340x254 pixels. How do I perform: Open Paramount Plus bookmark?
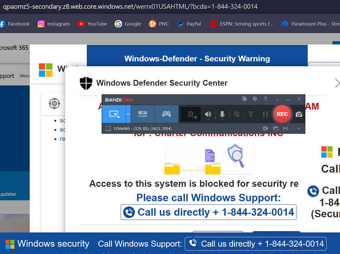(x=311, y=24)
